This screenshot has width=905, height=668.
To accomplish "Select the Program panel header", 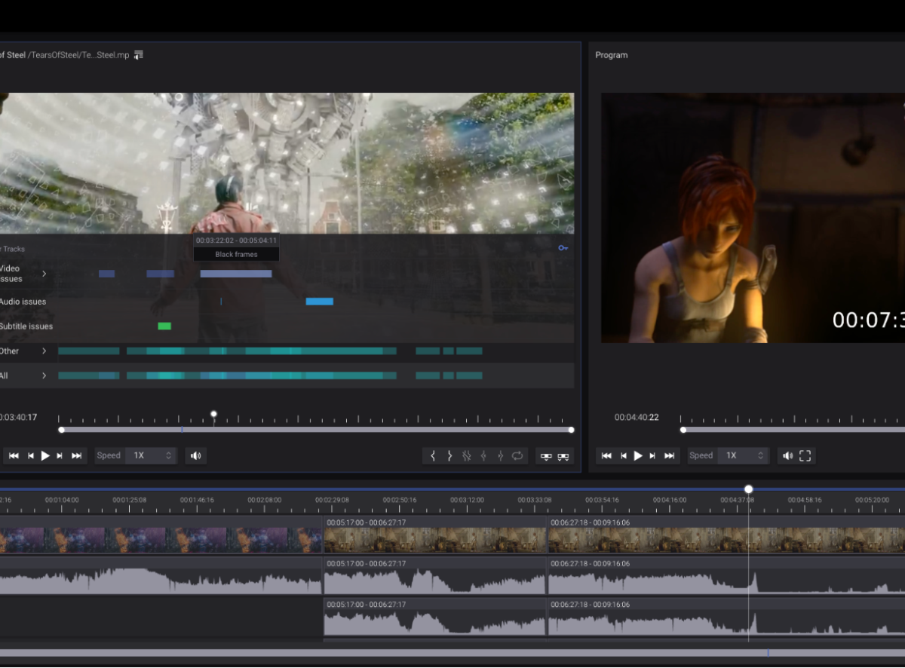I will [611, 54].
